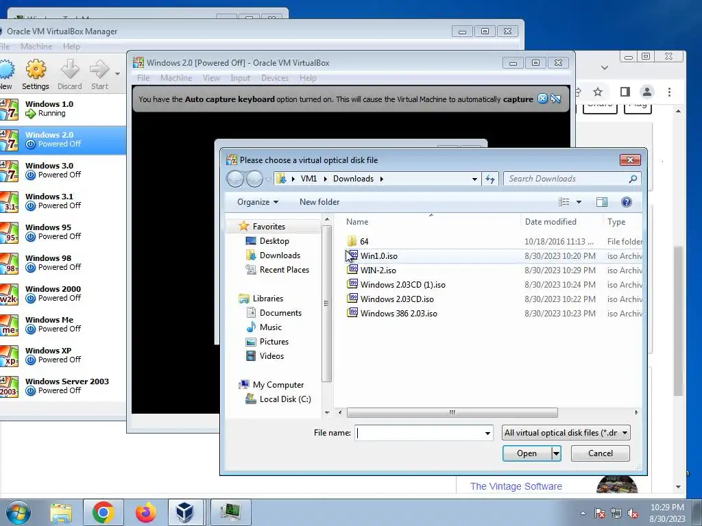Open the Devices menu in Windows 2.0 VM window

click(x=274, y=78)
